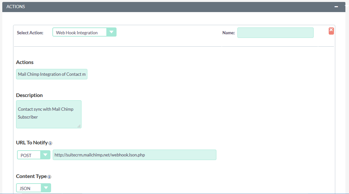349x194 pixels.
Task: Click the action Name input field
Action: pyautogui.click(x=275, y=33)
